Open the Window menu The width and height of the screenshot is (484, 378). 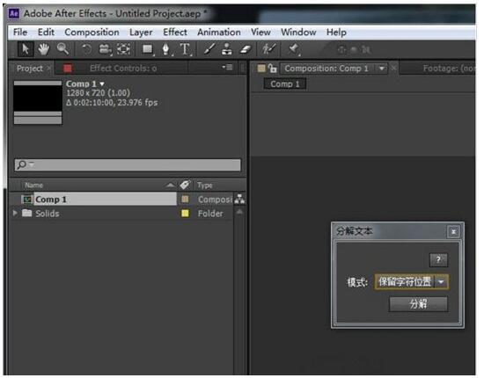coord(298,32)
